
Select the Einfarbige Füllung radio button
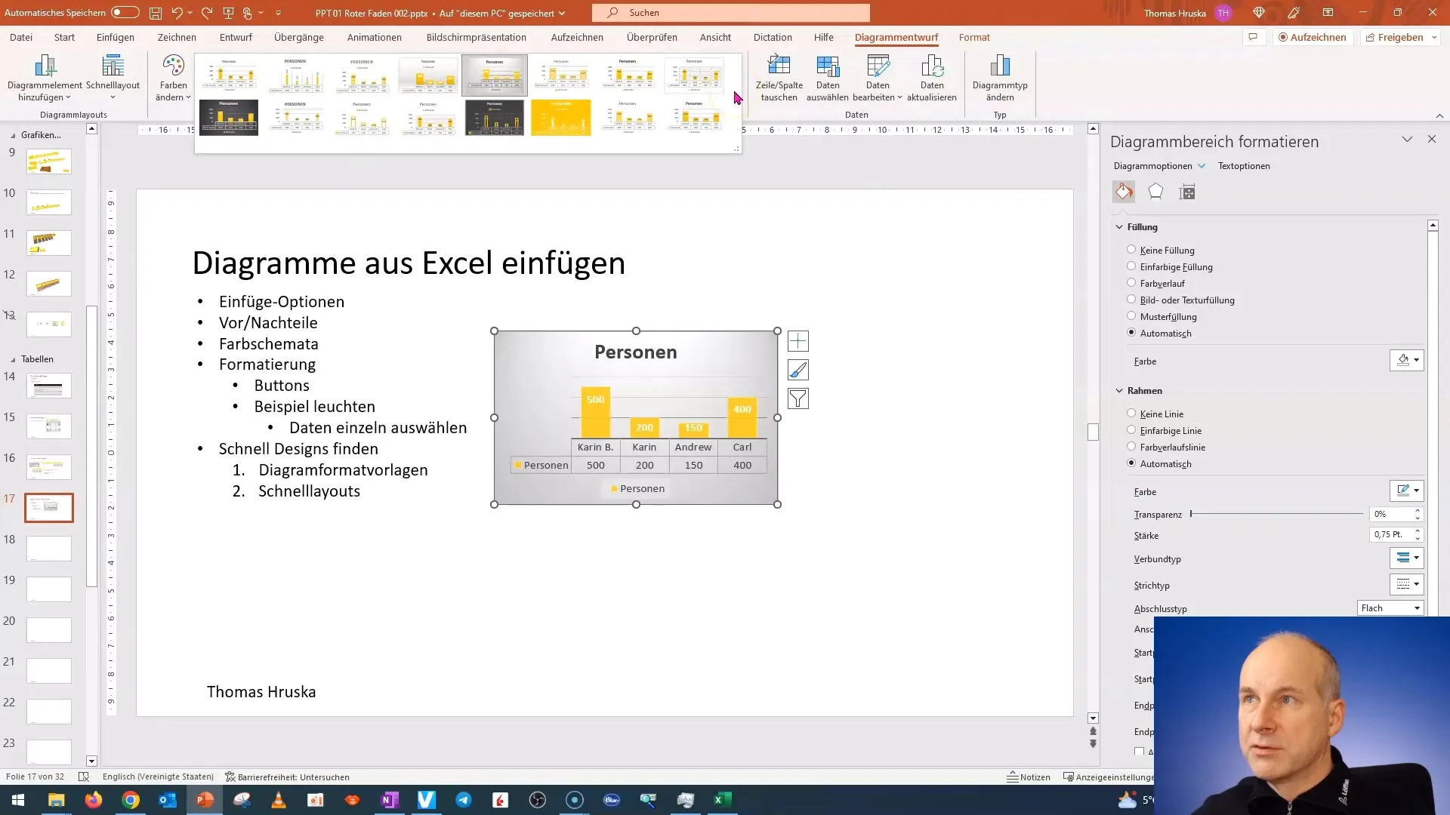(1131, 266)
